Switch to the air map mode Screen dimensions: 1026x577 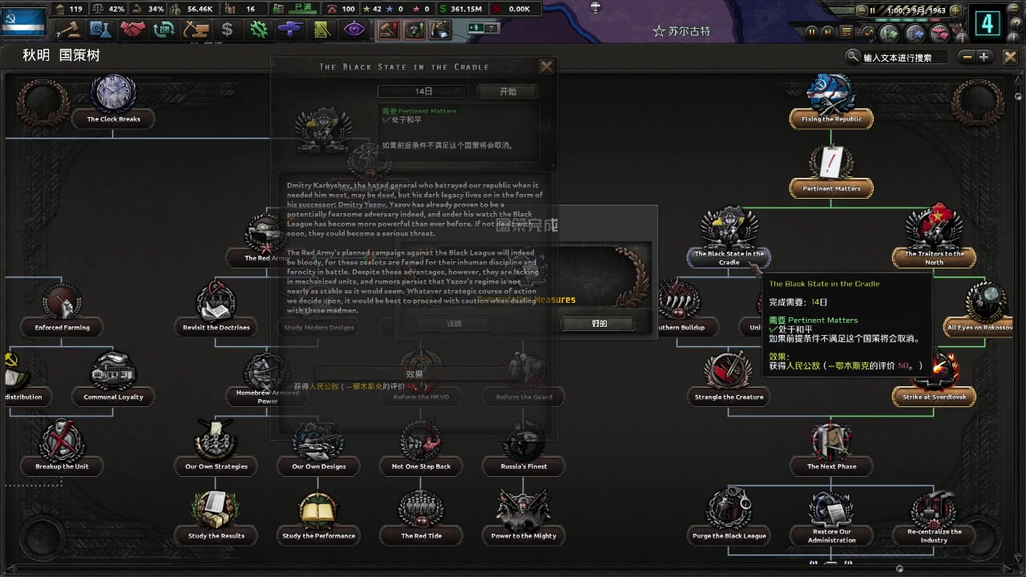pyautogui.click(x=939, y=33)
